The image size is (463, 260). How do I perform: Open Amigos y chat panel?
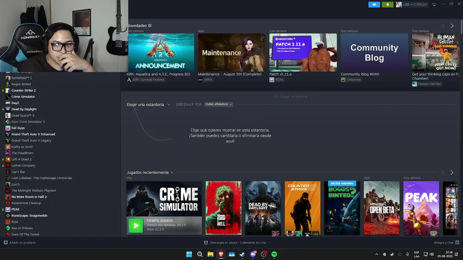pos(446,243)
